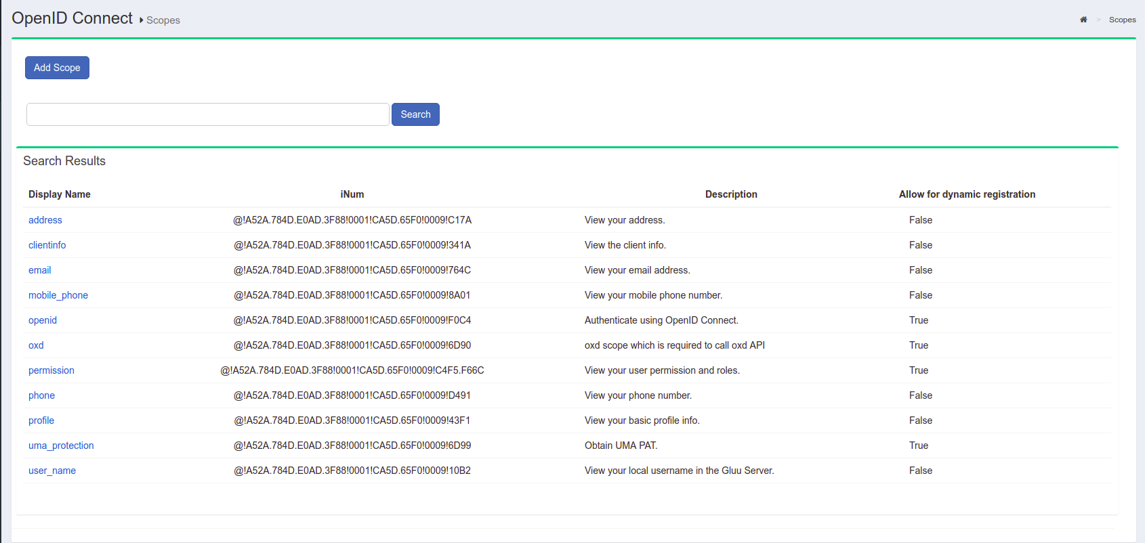This screenshot has height=543, width=1145.
Task: Click the iNum column header
Action: point(352,194)
